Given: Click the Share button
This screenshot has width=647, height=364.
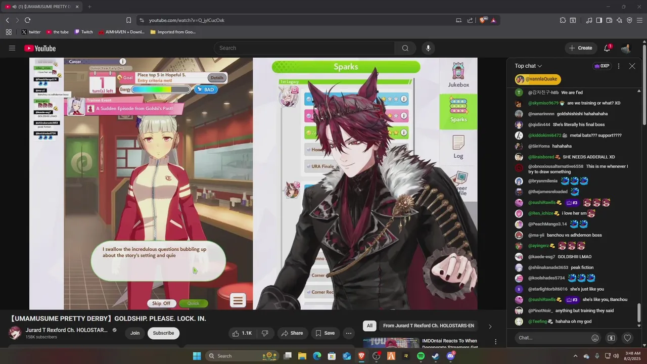Looking at the screenshot, I should point(292,333).
